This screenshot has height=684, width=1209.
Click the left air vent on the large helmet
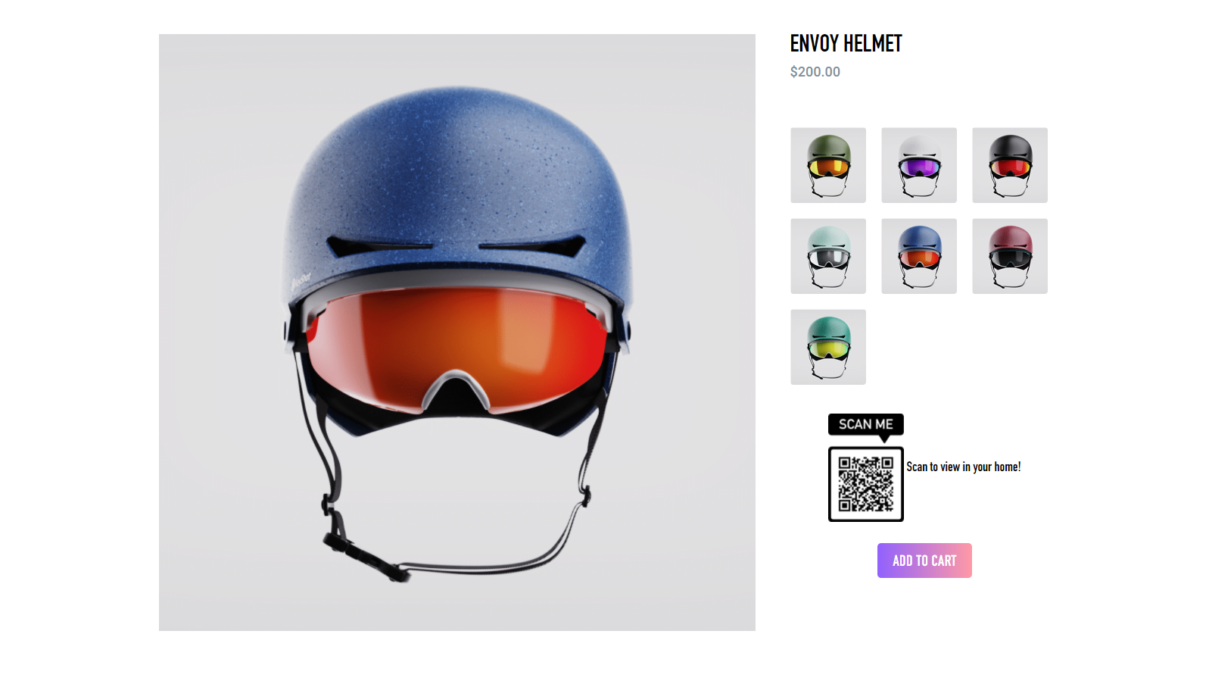click(379, 245)
